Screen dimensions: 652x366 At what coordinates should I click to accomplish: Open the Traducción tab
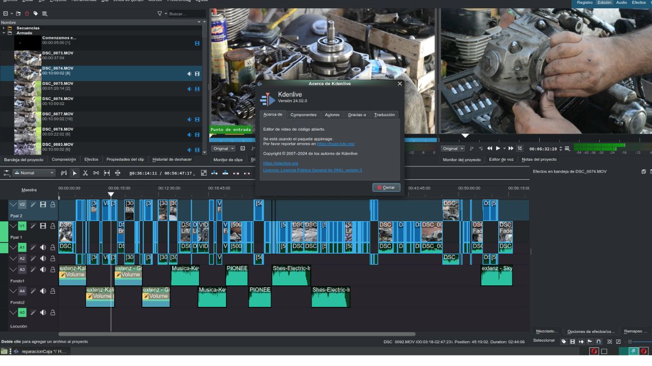tap(385, 115)
